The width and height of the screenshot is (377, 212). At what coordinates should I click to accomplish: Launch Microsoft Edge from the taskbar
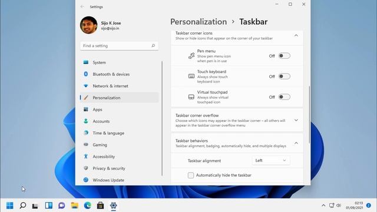pos(88,206)
